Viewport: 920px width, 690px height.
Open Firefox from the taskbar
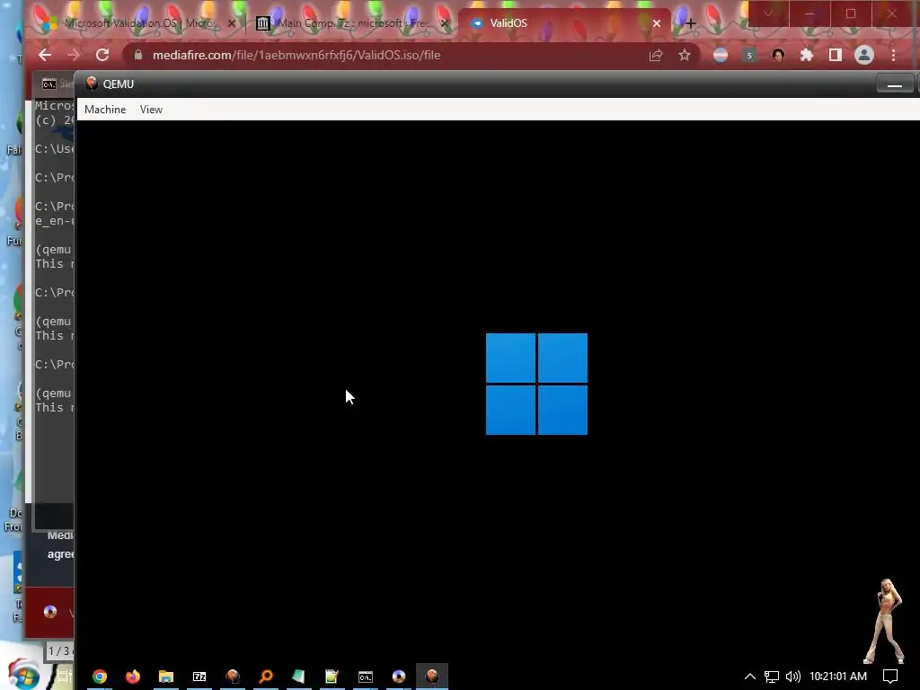(133, 677)
